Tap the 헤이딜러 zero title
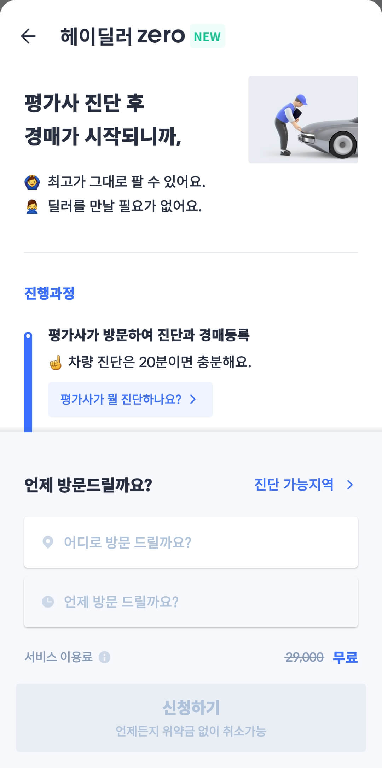The width and height of the screenshot is (382, 768). (121, 35)
